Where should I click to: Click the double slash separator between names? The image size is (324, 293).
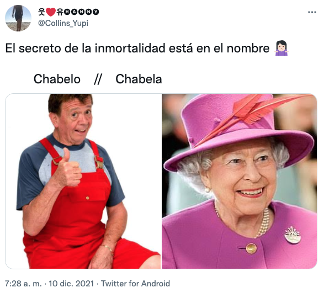pyautogui.click(x=98, y=79)
